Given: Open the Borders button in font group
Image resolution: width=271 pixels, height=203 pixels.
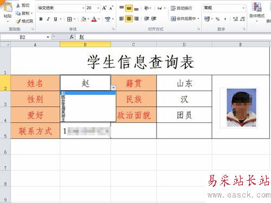Looking at the screenshot, I should pos(69,19).
